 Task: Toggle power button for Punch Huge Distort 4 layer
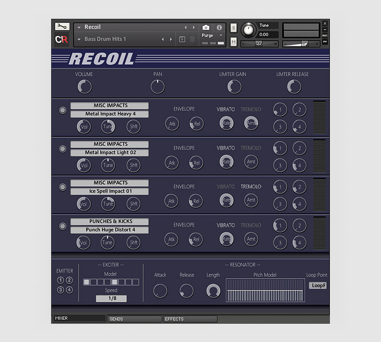[x=63, y=226]
